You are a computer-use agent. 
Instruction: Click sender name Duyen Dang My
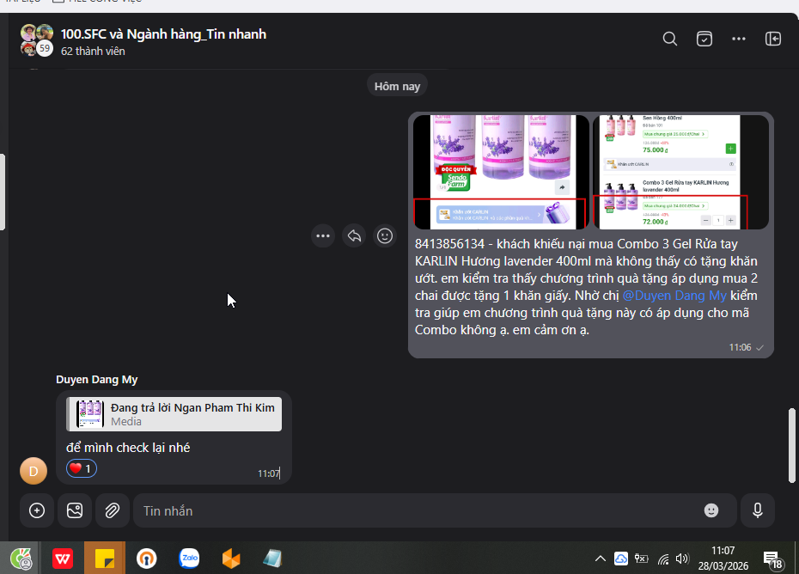[97, 380]
